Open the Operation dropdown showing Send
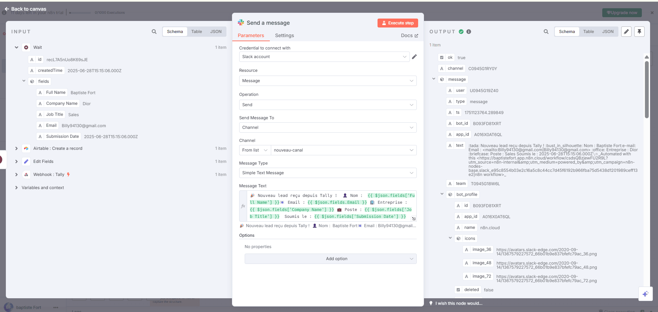 pos(328,105)
